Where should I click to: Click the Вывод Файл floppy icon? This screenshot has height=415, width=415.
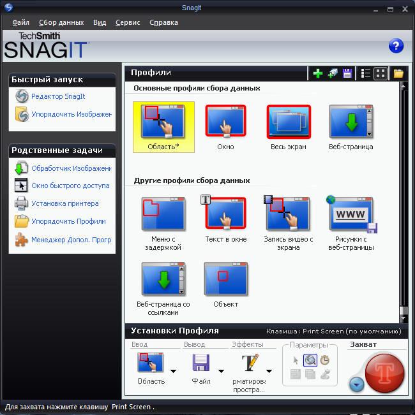point(201,363)
